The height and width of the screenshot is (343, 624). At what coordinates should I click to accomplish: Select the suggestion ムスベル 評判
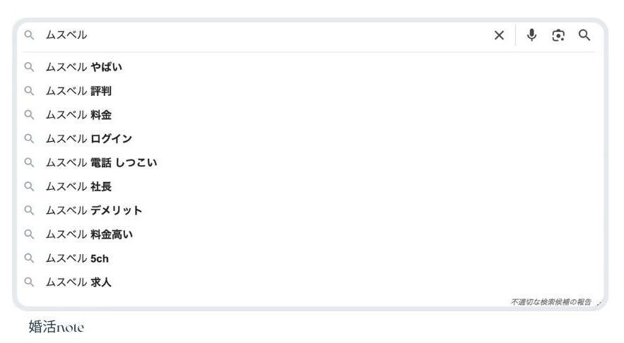coord(310,90)
